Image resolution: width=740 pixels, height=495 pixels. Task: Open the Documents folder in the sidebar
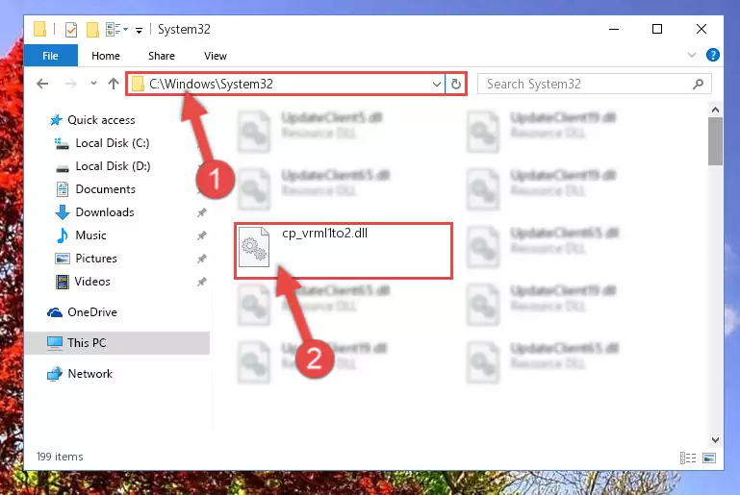(105, 189)
